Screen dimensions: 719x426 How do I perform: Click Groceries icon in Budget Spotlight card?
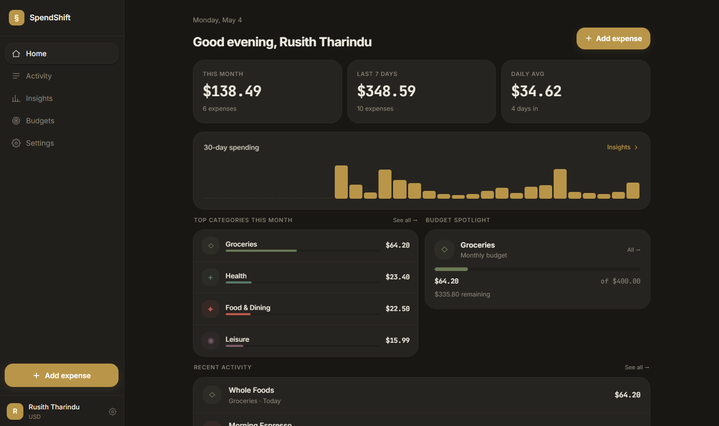[445, 250]
